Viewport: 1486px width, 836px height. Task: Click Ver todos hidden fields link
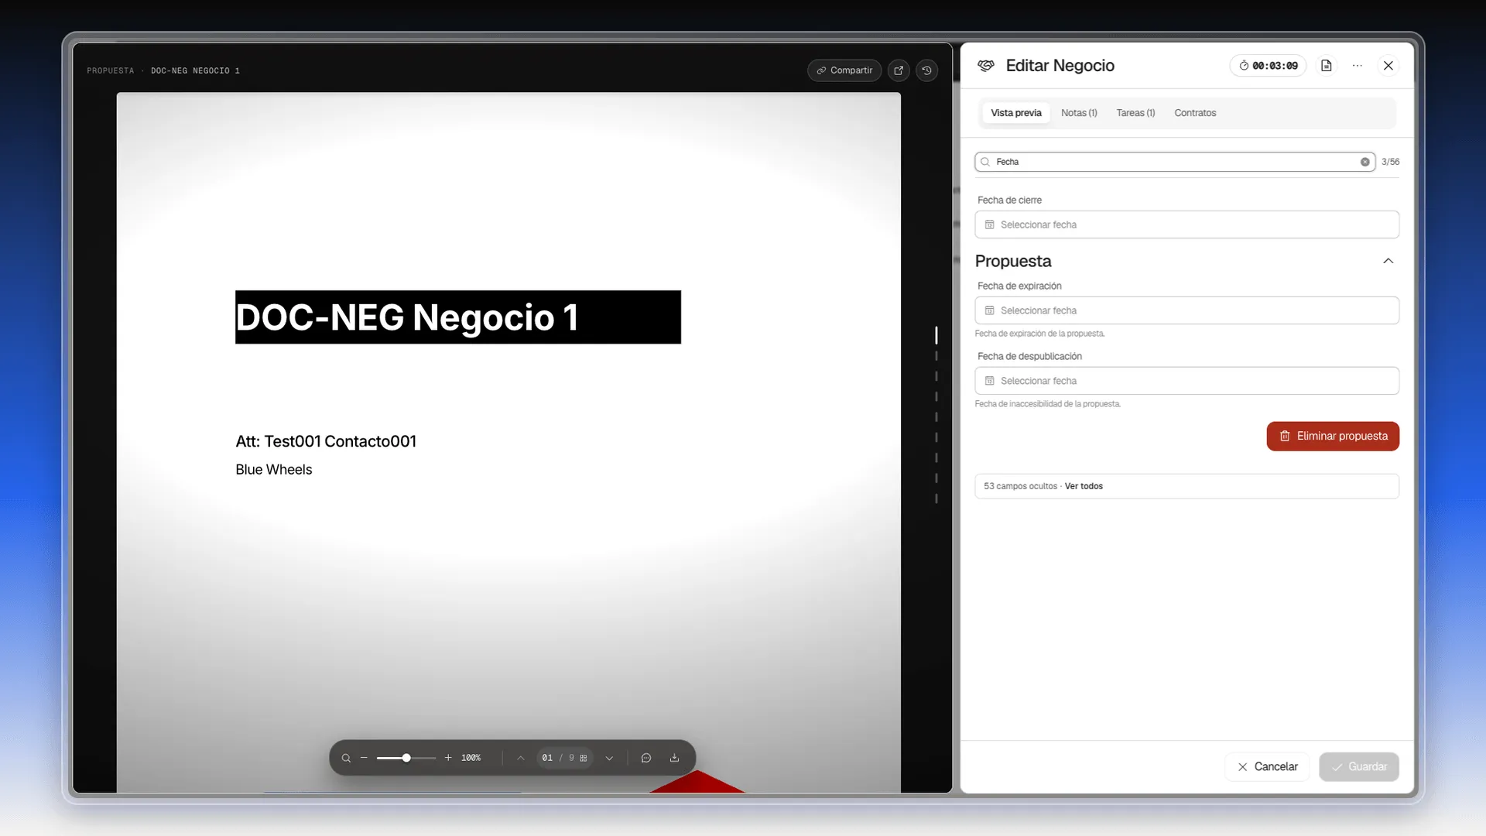[1084, 486]
